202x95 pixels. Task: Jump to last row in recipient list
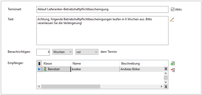(x=166, y=87)
